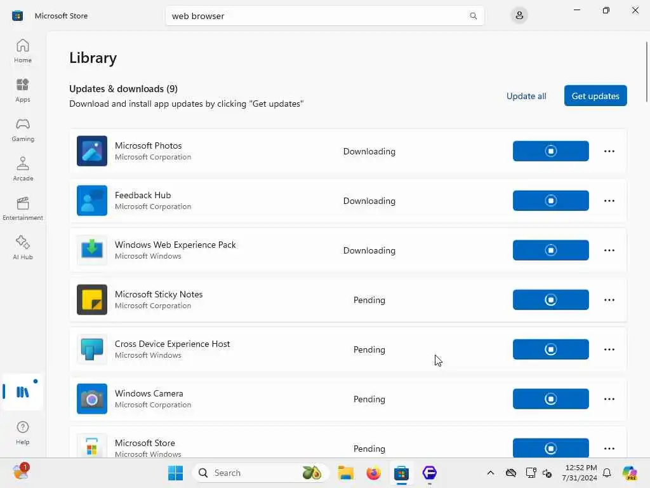Screen dimensions: 650x488
Task: Click the Feedback Hub app icon
Action: pyautogui.click(x=92, y=200)
